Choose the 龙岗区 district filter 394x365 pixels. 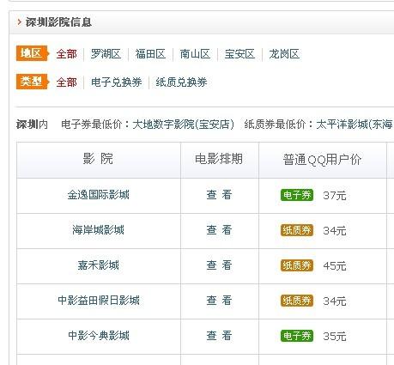284,54
